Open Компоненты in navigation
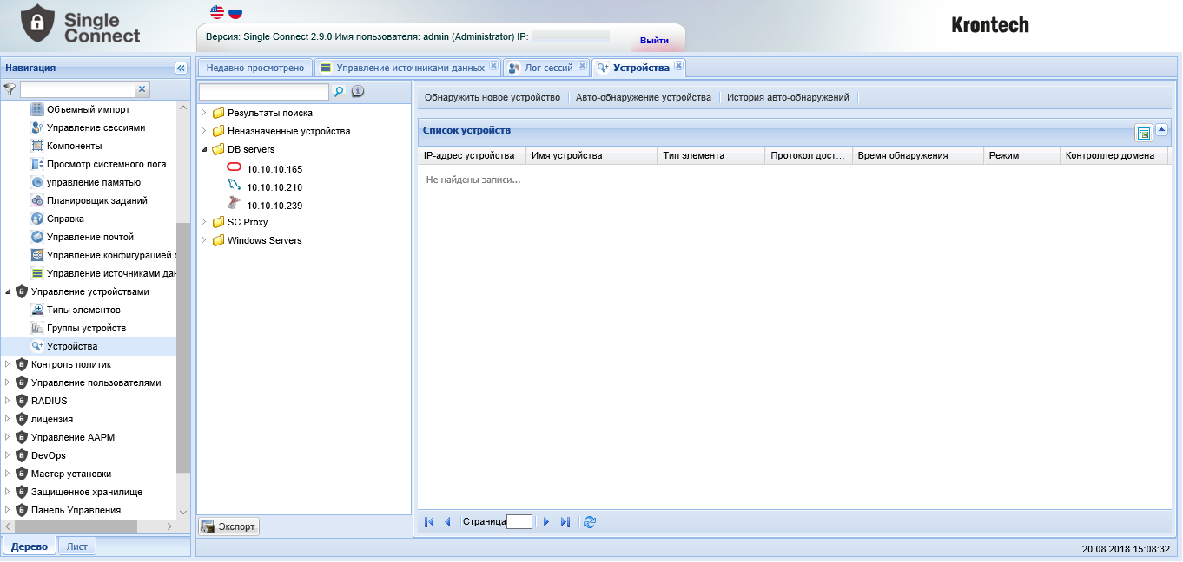The height and width of the screenshot is (562, 1183). click(x=74, y=146)
